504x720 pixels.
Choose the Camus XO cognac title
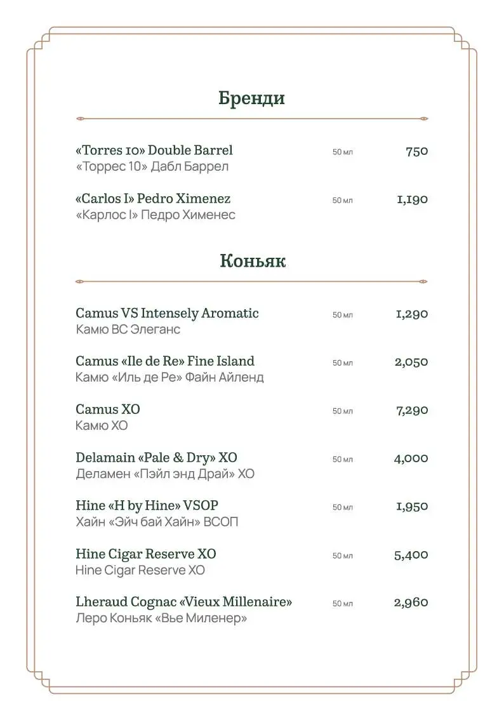click(108, 409)
